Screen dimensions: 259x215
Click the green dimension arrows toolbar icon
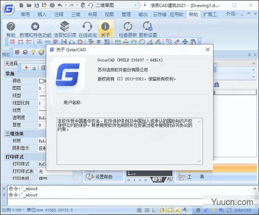(118, 42)
